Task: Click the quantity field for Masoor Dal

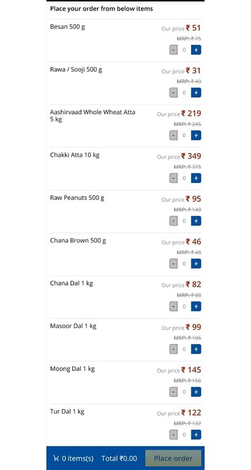Action: pos(184,349)
